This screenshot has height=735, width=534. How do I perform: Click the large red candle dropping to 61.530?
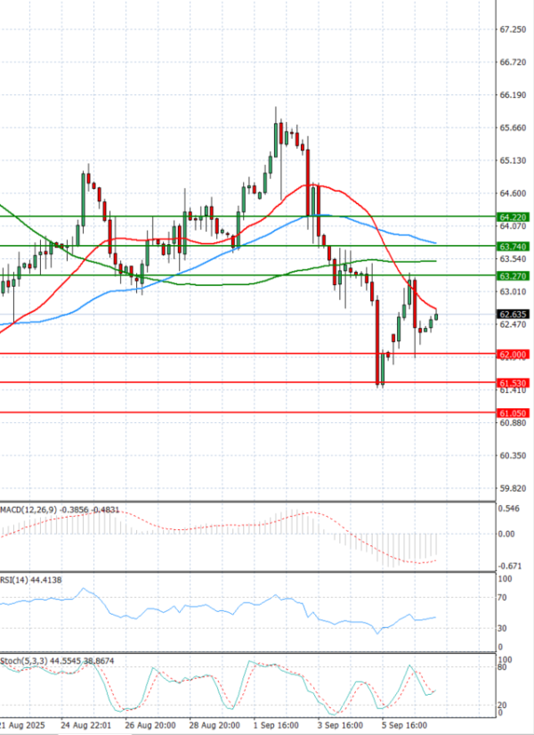[377, 342]
